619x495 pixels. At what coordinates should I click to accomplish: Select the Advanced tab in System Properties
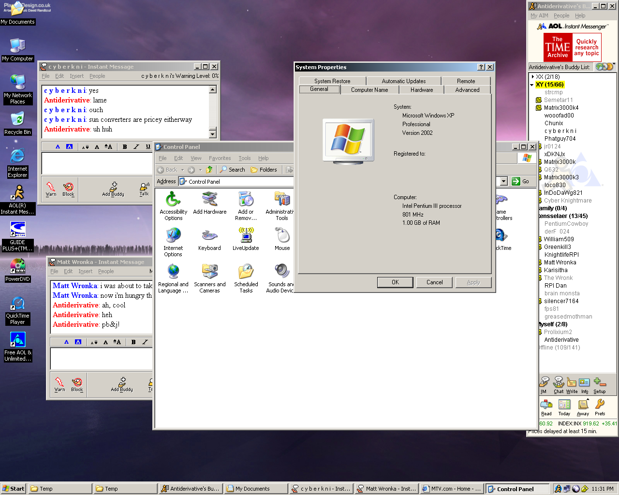point(467,90)
